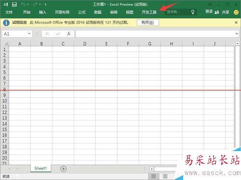The image size is (241, 180).
Task: Click the New Sheet plus icon
Action: [x=64, y=169]
